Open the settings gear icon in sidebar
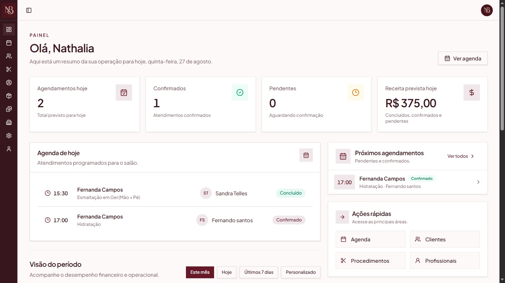The width and height of the screenshot is (505, 283). point(9,136)
